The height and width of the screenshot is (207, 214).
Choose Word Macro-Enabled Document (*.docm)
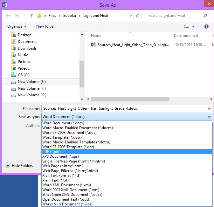[x=127, y=128]
